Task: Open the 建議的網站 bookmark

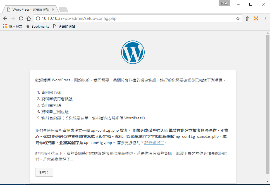Action: coord(64,26)
